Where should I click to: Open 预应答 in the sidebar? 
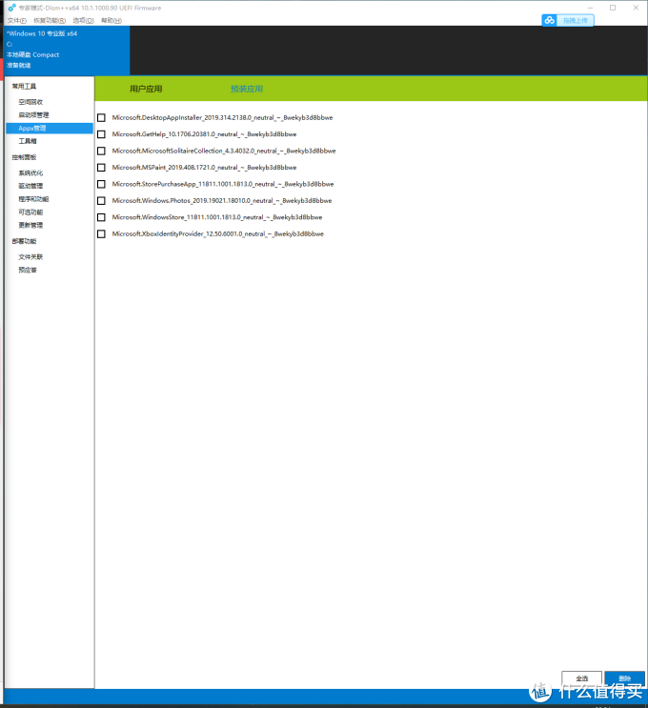click(28, 270)
